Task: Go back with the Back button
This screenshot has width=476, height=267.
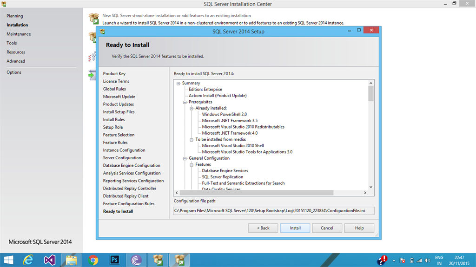Action: click(x=263, y=228)
